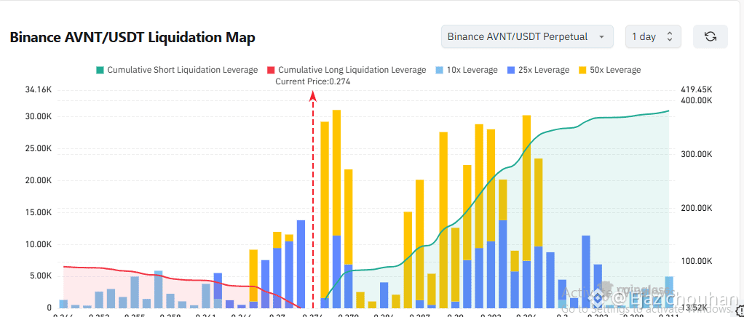This screenshot has width=744, height=317.
Task: Click the 100.00K right axis label
Action: [697, 261]
